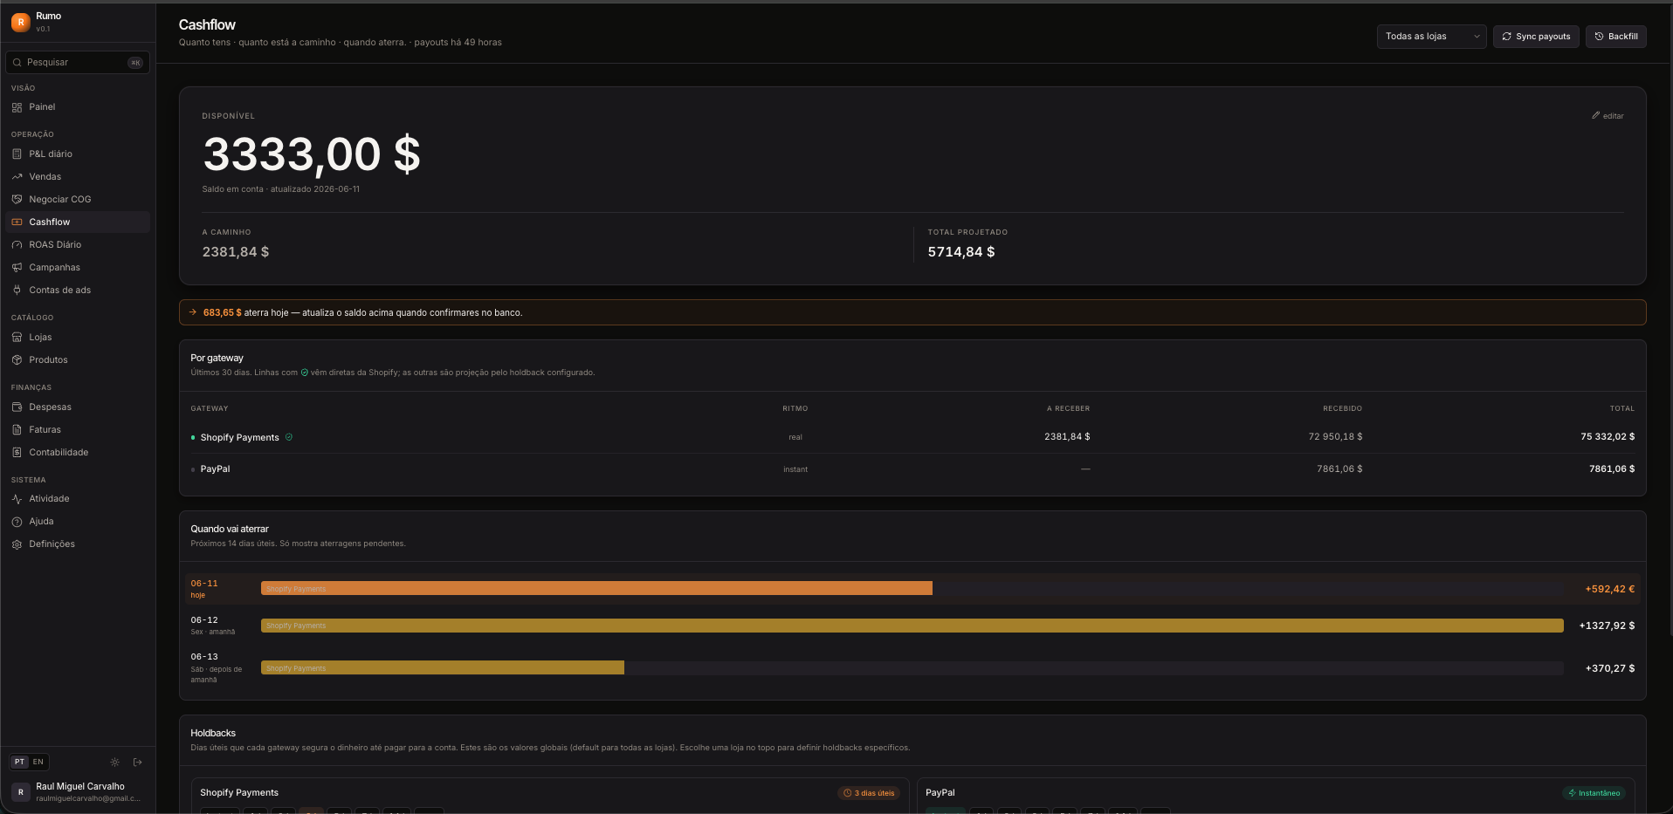Click the orange Rumo logo icon
Screen dimensions: 1673x814
pos(20,22)
